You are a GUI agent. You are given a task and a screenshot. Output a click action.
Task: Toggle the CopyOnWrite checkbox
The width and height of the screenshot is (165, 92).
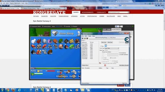coord(102,60)
